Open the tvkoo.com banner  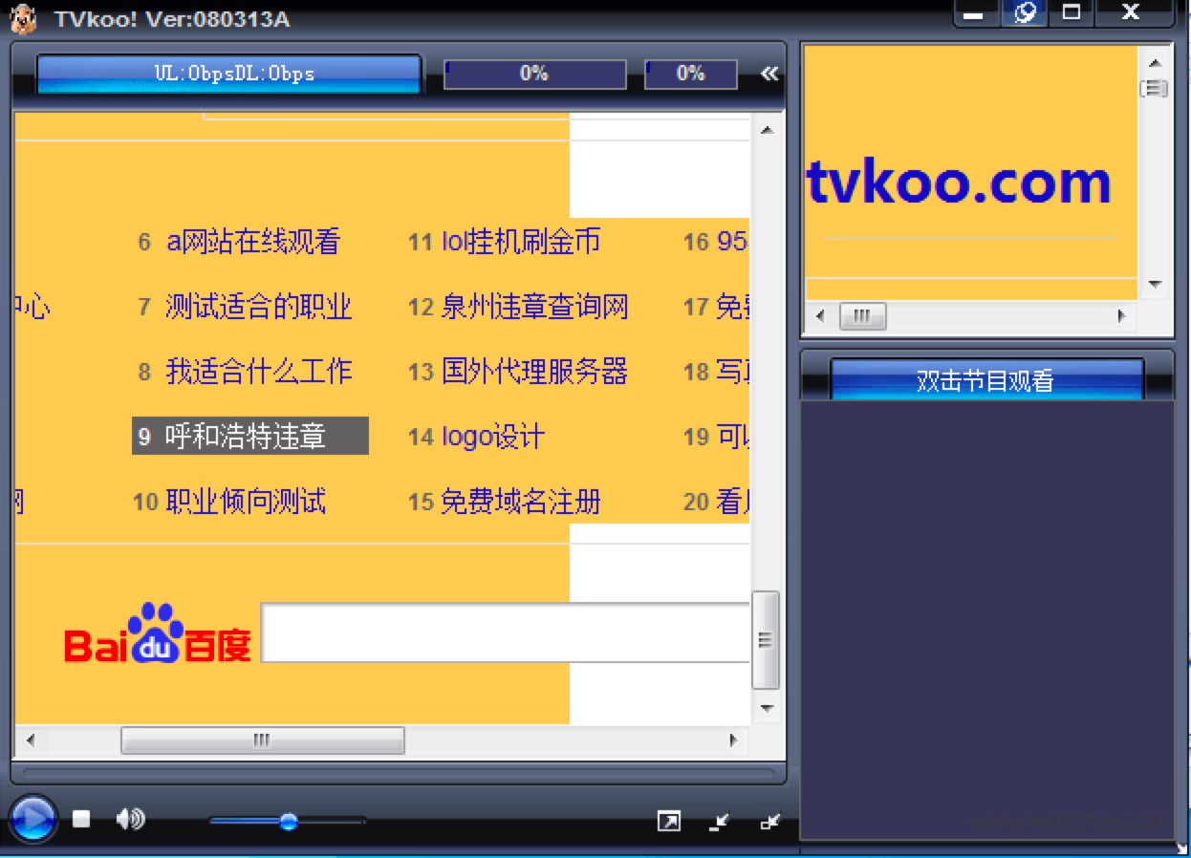coord(959,182)
